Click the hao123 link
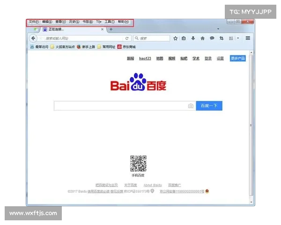 click(145, 59)
